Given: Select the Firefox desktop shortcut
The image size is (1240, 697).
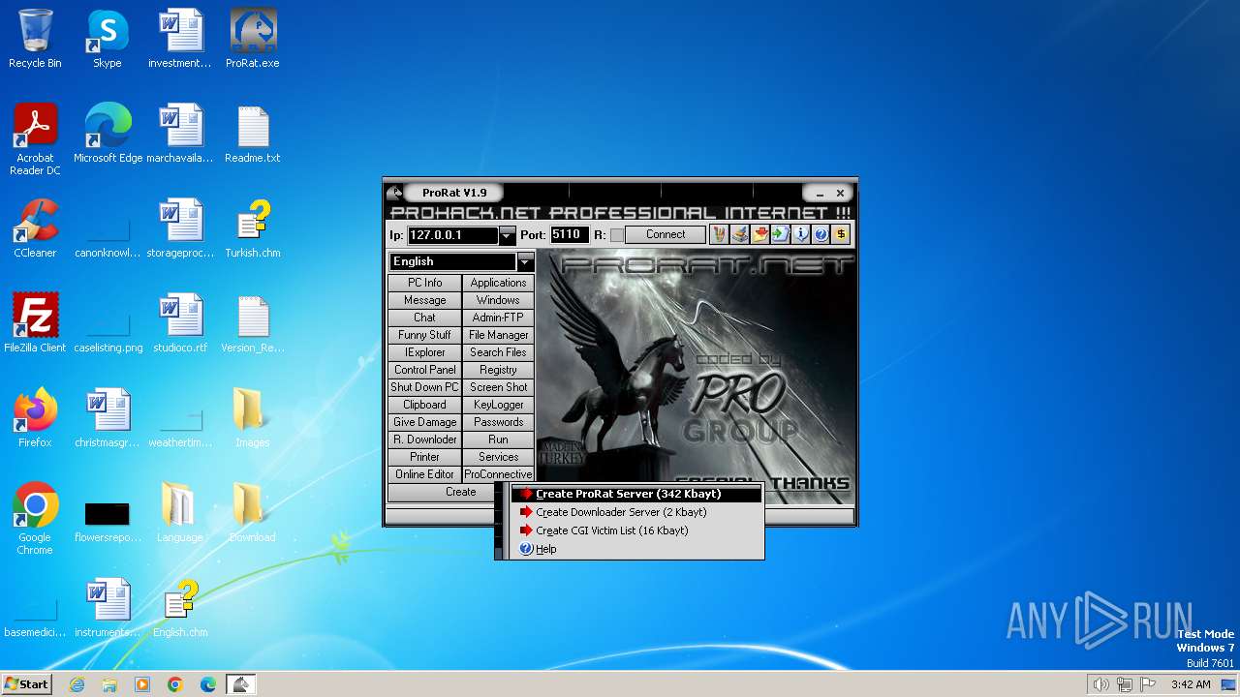Looking at the screenshot, I should click(x=35, y=419).
